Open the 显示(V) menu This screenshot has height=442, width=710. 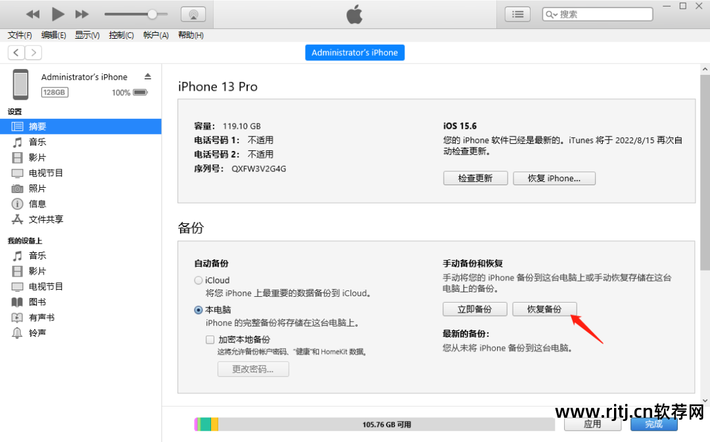[87, 35]
